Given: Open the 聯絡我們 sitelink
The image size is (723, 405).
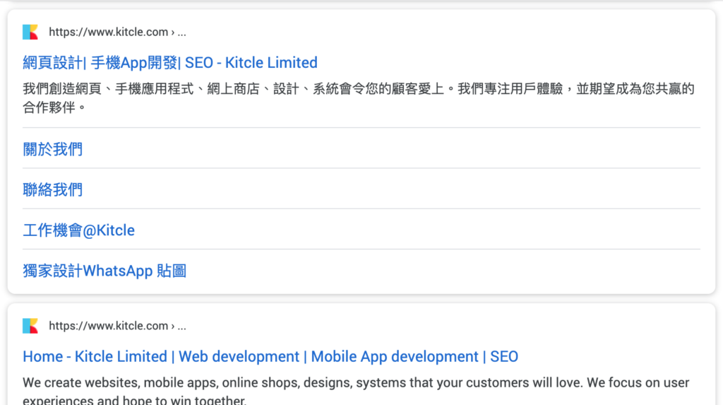Looking at the screenshot, I should pos(52,189).
